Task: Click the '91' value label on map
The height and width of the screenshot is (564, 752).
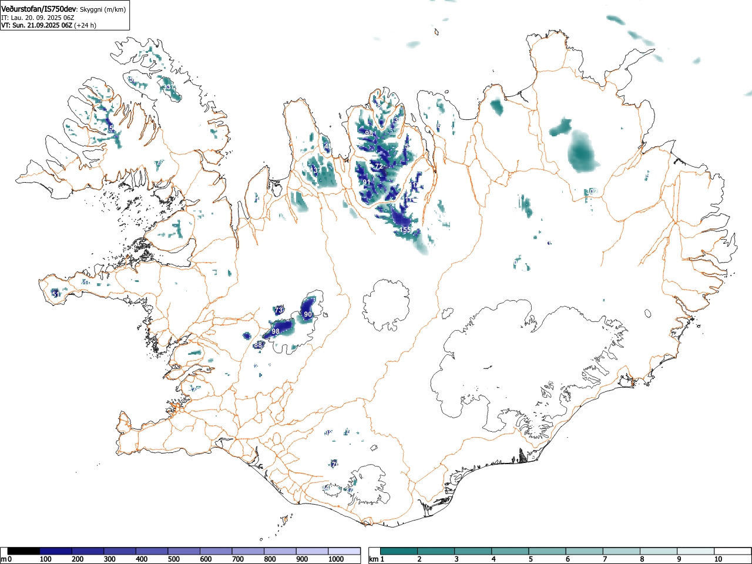Action: pos(367,182)
